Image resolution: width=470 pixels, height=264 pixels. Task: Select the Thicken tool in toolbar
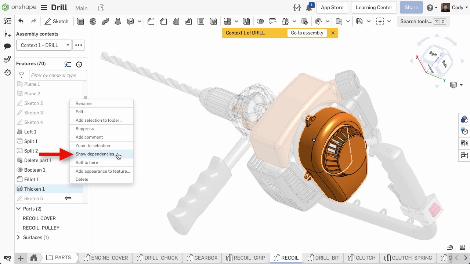click(130, 21)
